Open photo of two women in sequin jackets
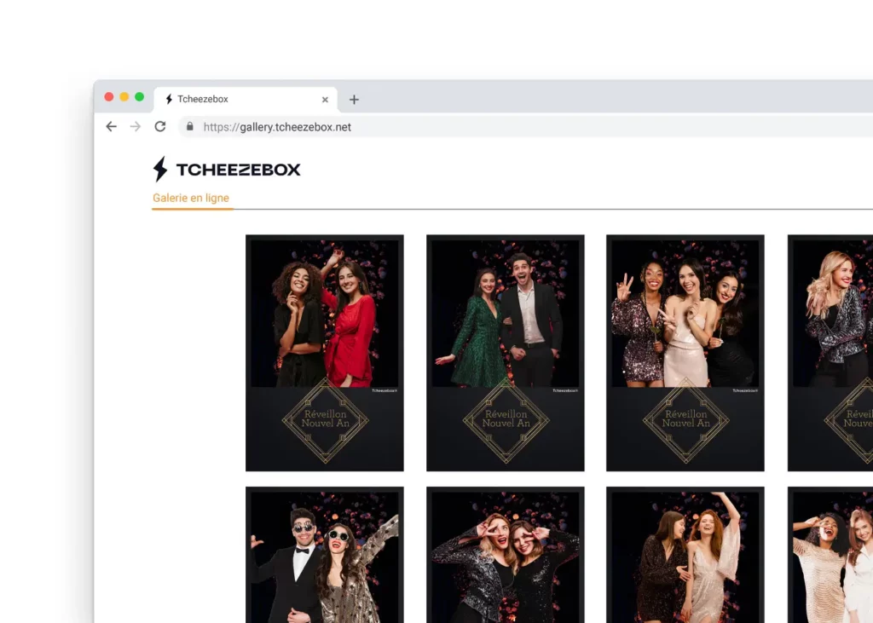873x623 pixels. (x=505, y=554)
